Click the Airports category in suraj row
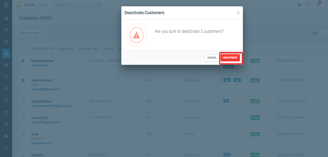Image resolution: width=328 pixels, height=157 pixels. coord(190,134)
